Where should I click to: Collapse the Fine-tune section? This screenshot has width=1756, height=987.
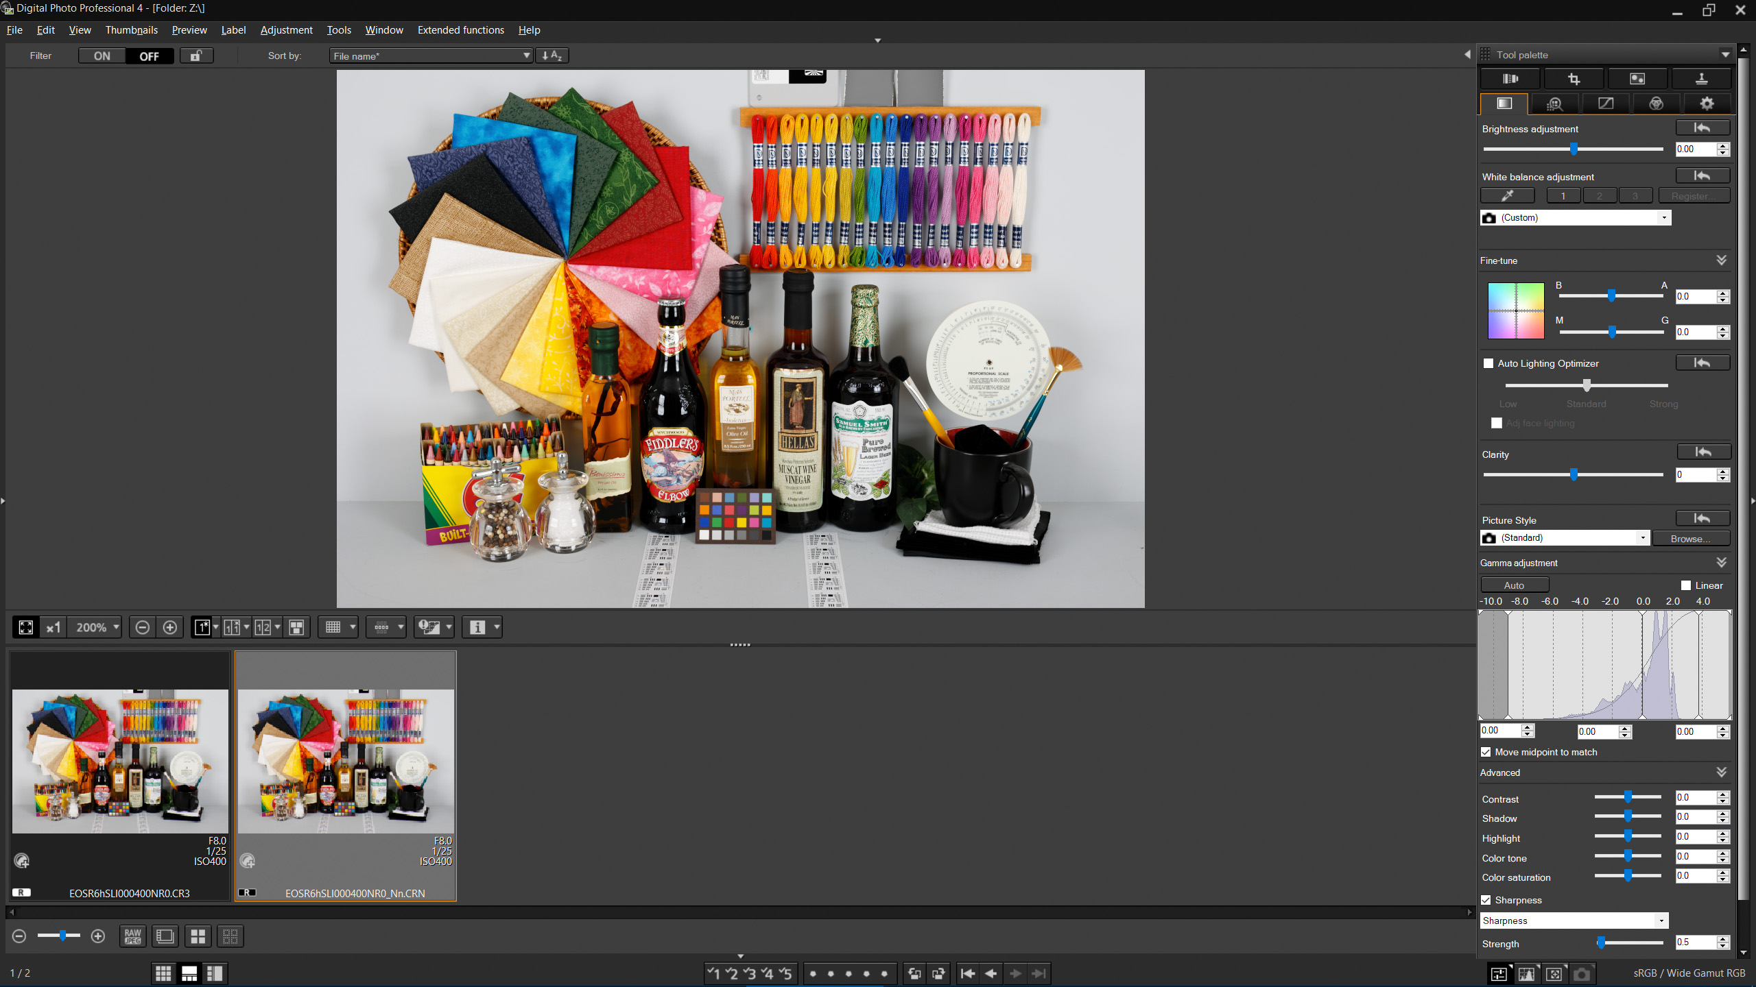1721,260
